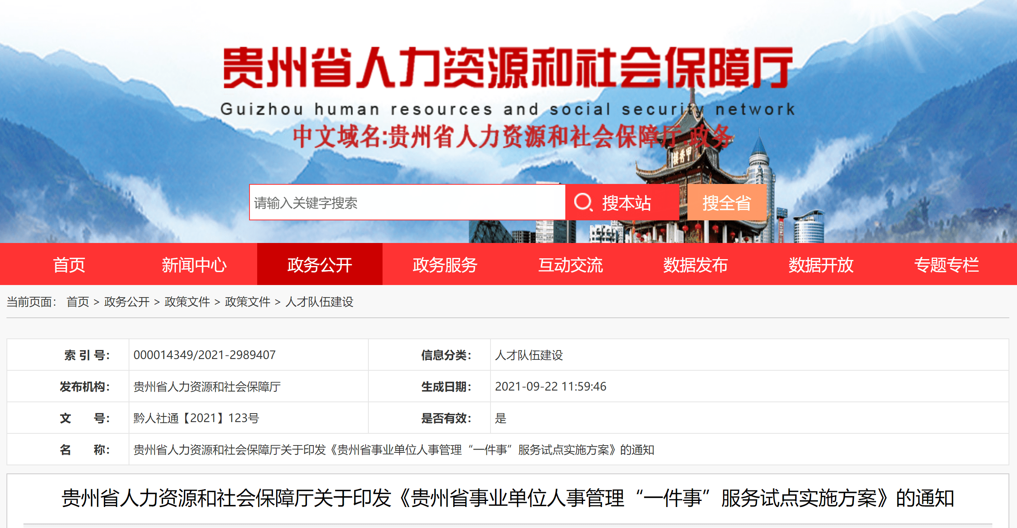The height and width of the screenshot is (528, 1017).
Task: Go to 新闻中心 in the navigation bar
Action: pyautogui.click(x=195, y=264)
